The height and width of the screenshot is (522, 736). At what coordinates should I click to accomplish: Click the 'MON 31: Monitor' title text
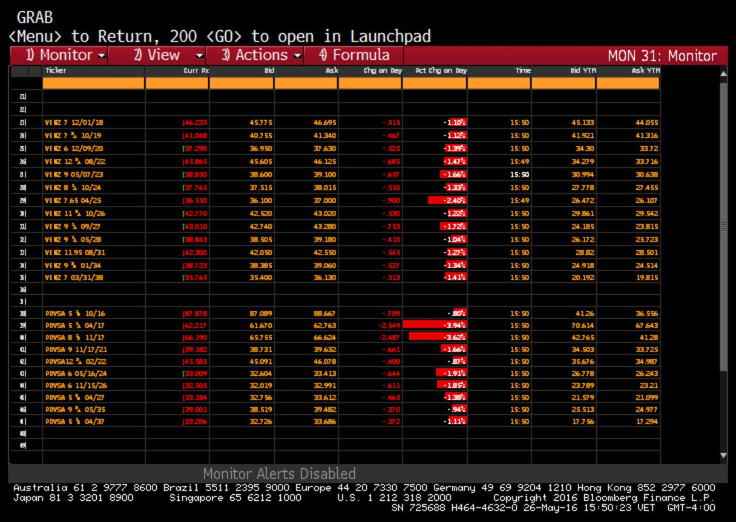[662, 56]
